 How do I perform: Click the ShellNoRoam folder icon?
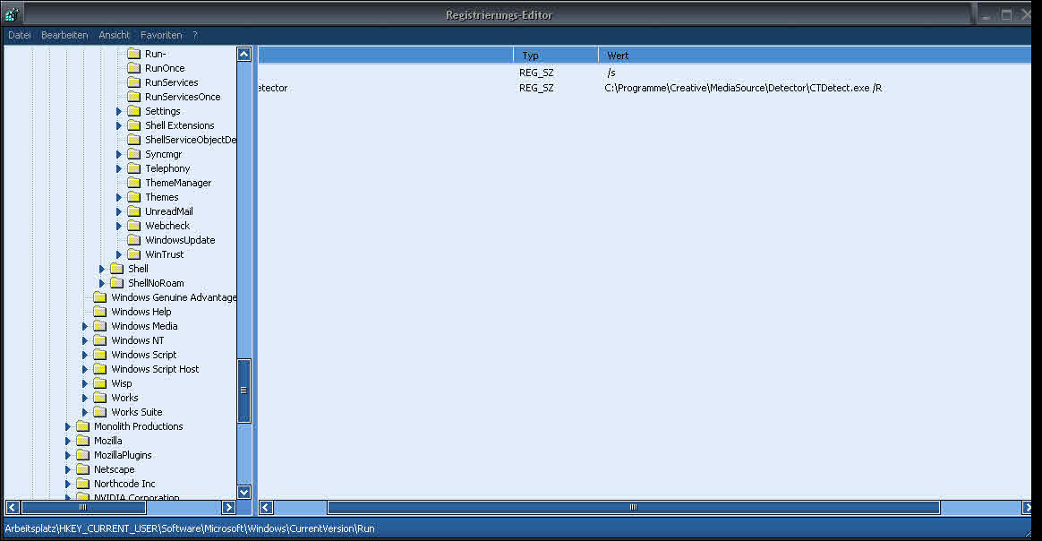point(117,283)
